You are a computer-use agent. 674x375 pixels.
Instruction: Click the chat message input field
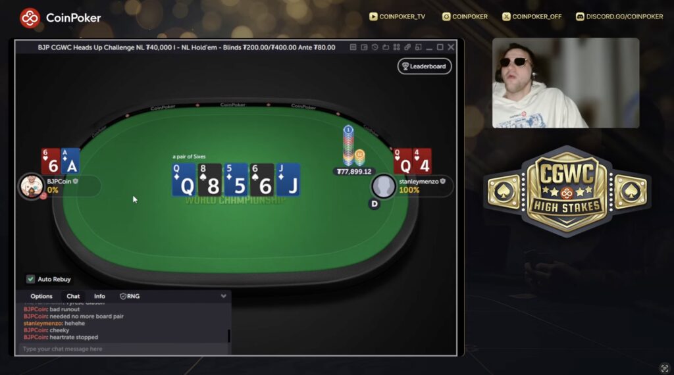123,349
